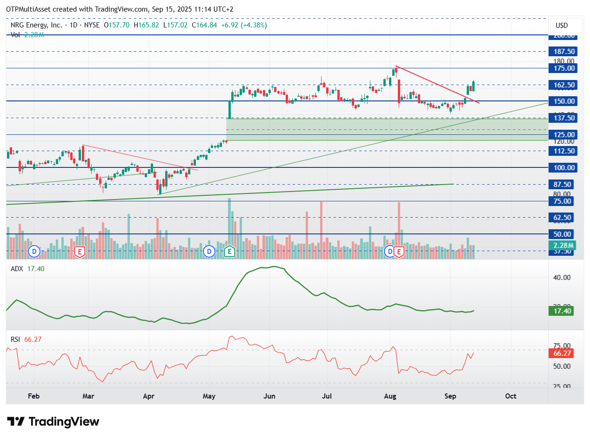Click the TradingView logo at bottom
This screenshot has width=590, height=439.
click(54, 422)
